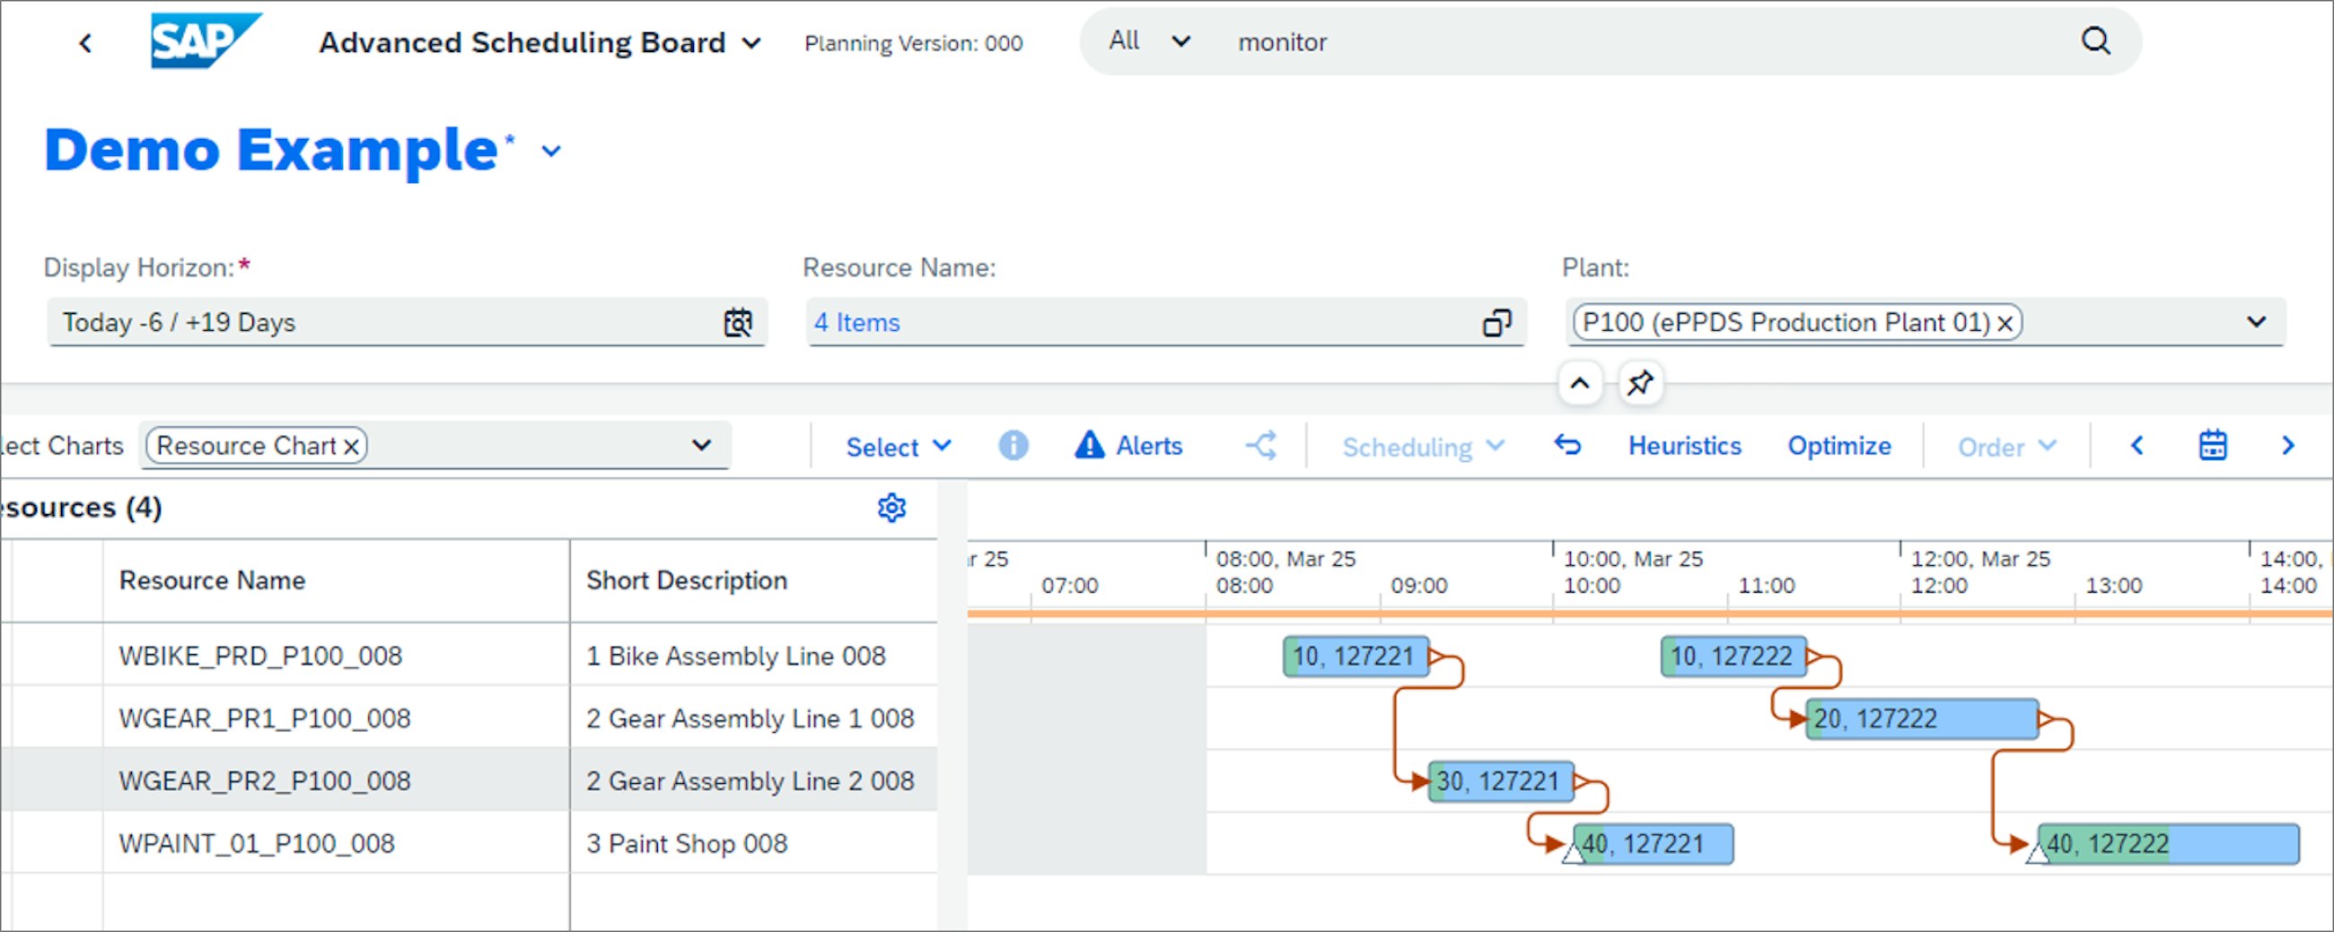Screen dimensions: 2334x932
Task: Click the Planning Version: 000 label
Action: [913, 43]
